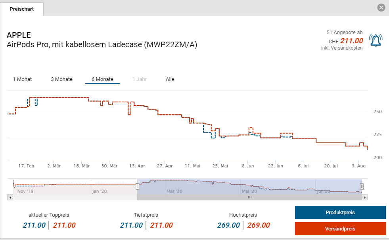This screenshot has height=240, width=389.
Task: Click the navigator scrollbar thumb
Action: click(x=249, y=198)
